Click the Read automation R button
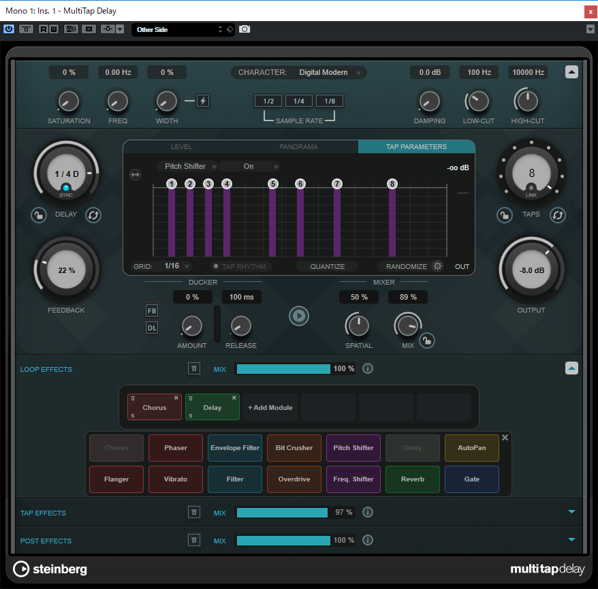 coord(44,29)
